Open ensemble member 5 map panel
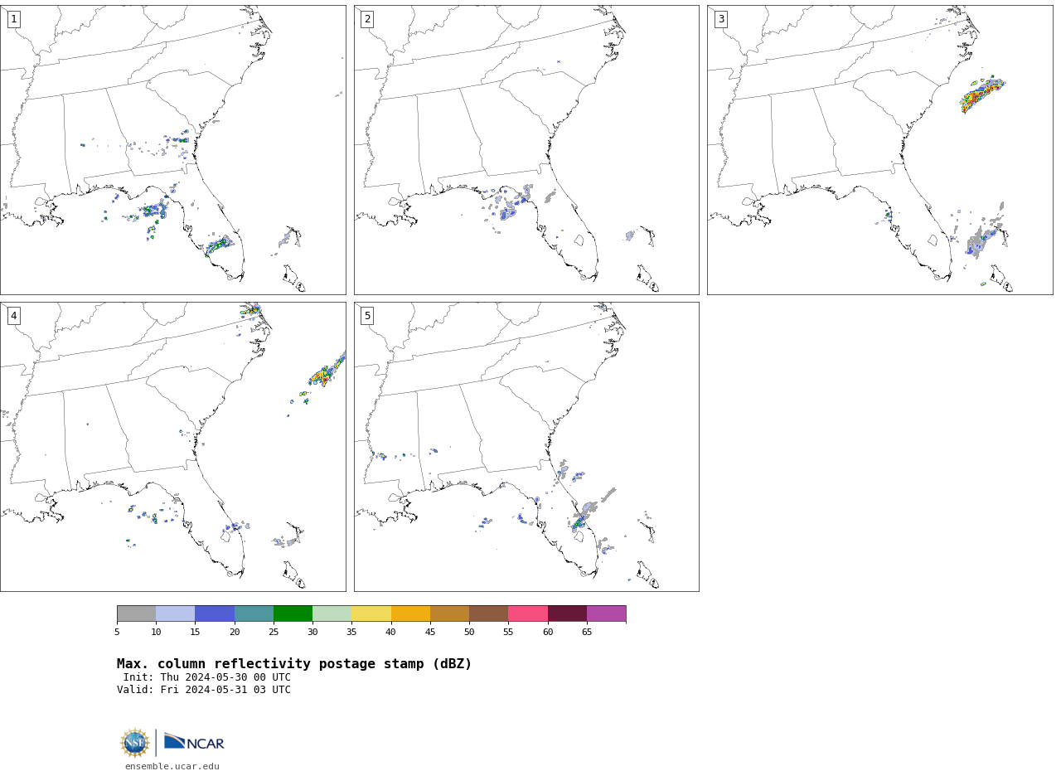1061x776 pixels. coord(526,447)
